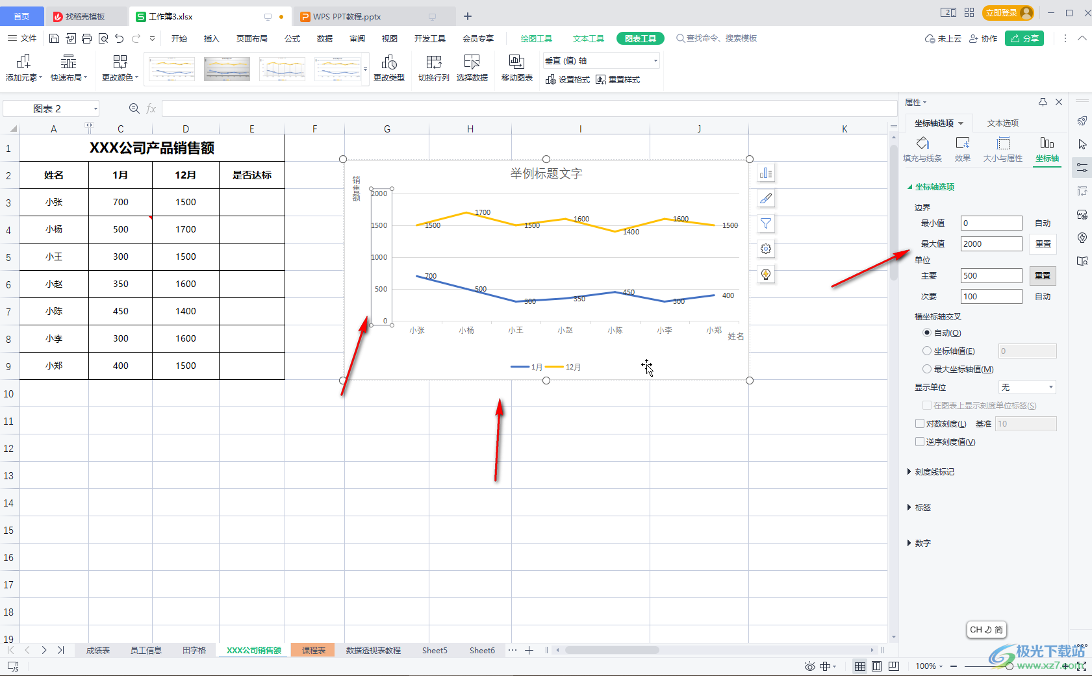Click Share (分享) button
The image size is (1092, 676).
(1024, 38)
